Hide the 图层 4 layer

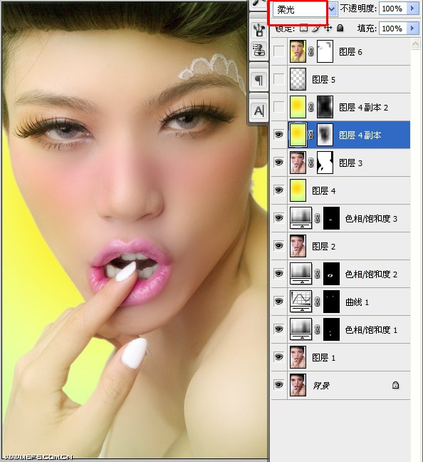[x=278, y=190]
